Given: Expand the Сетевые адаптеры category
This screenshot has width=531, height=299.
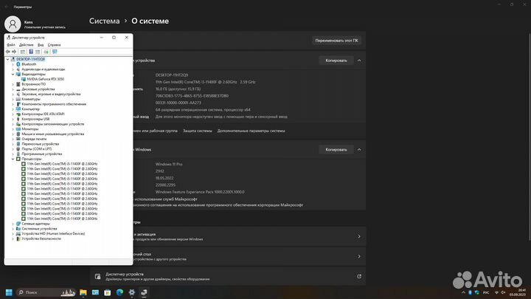Looking at the screenshot, I should [13, 224].
